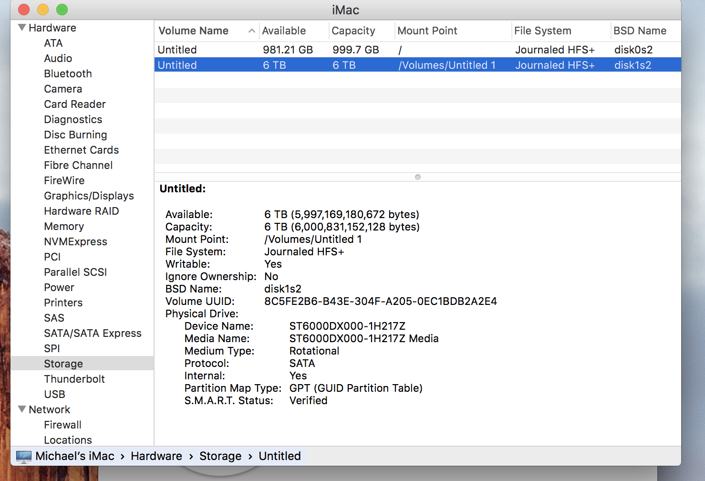Click the ST6000DX000-1H217Z device name value
Screen dimensions: 705x481
pyautogui.click(x=347, y=326)
